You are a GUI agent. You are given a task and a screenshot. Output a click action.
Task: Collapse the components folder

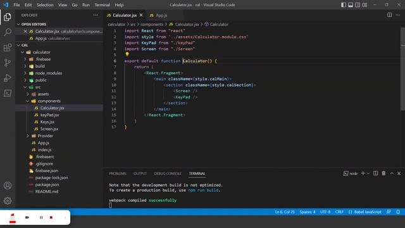[x=28, y=101]
